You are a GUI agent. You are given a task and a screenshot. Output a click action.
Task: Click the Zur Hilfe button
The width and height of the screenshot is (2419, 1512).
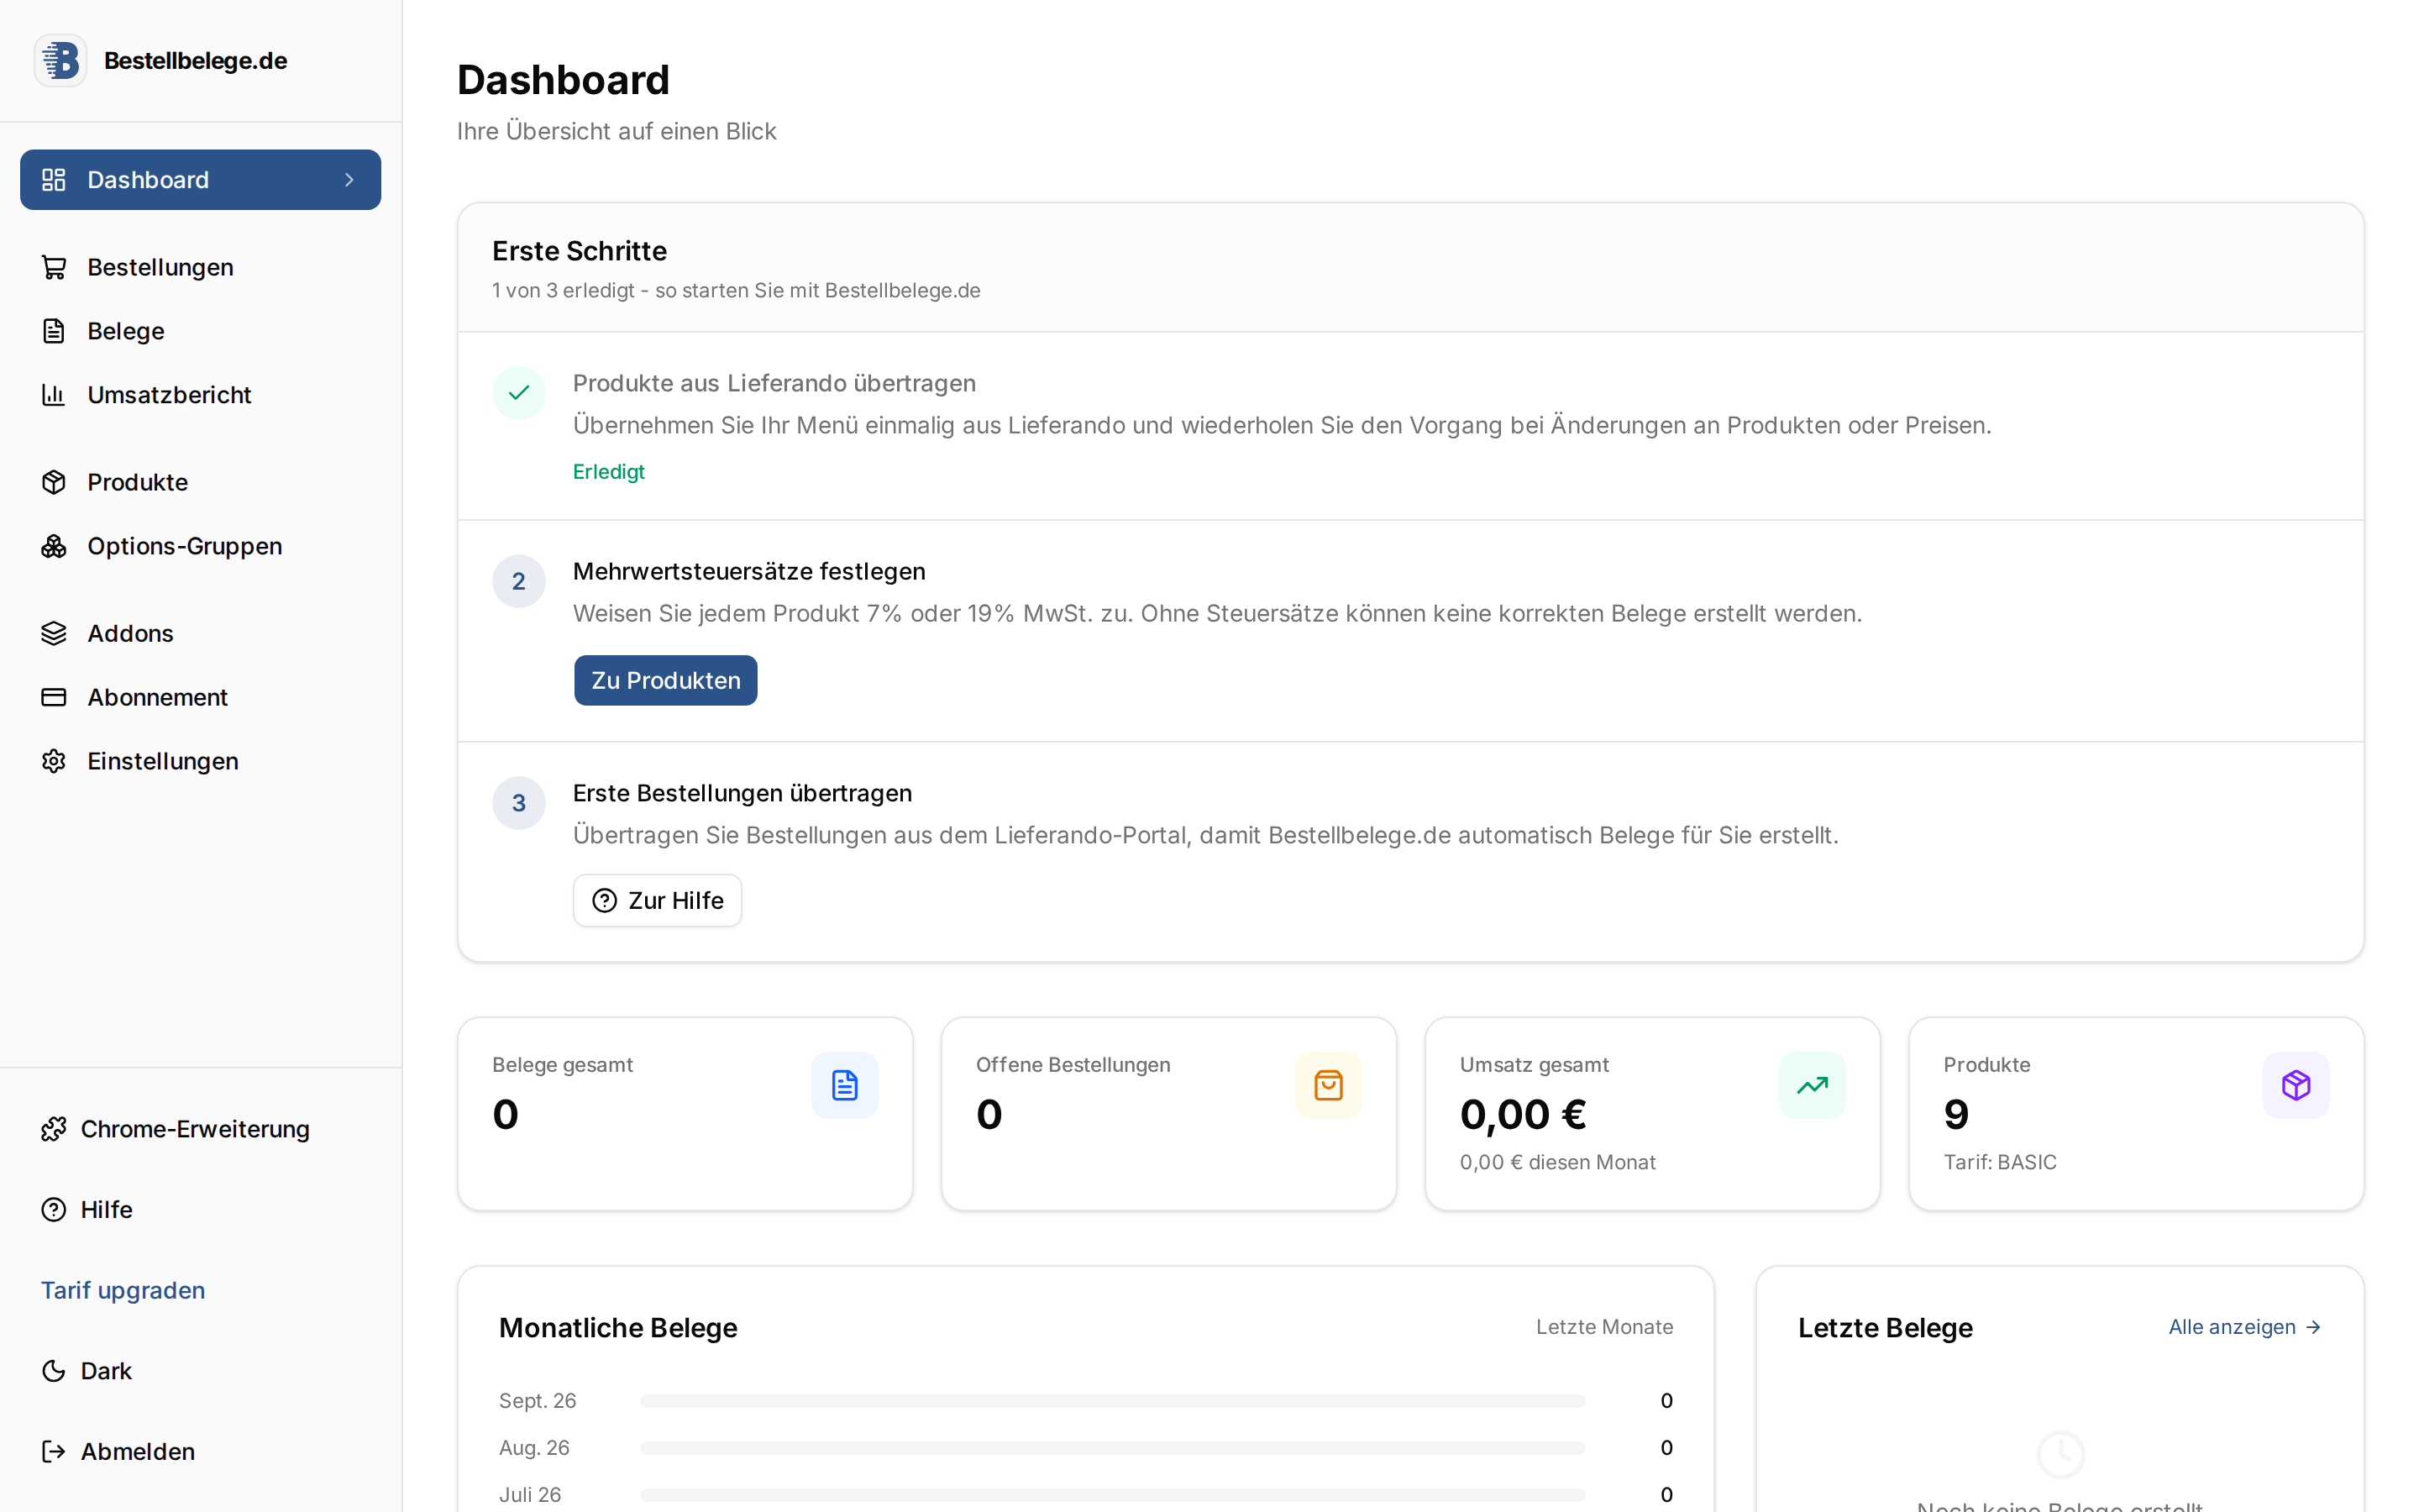tap(658, 901)
